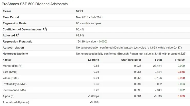The width and height of the screenshot is (190, 106).
Task: Select the 90.4% R-squared value
Action: pyautogui.click(x=80, y=29)
